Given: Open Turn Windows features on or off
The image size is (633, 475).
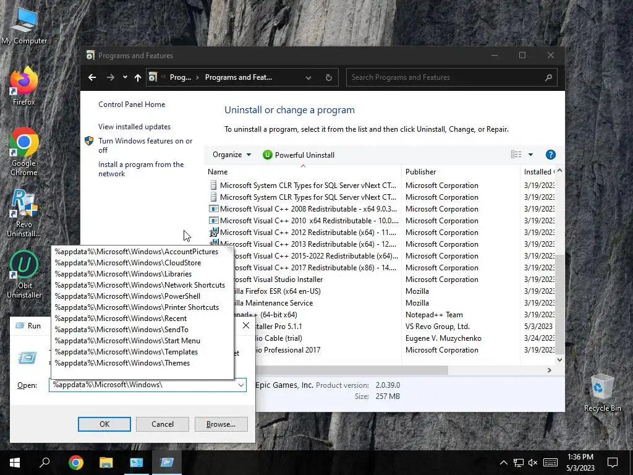Looking at the screenshot, I should pos(145,145).
